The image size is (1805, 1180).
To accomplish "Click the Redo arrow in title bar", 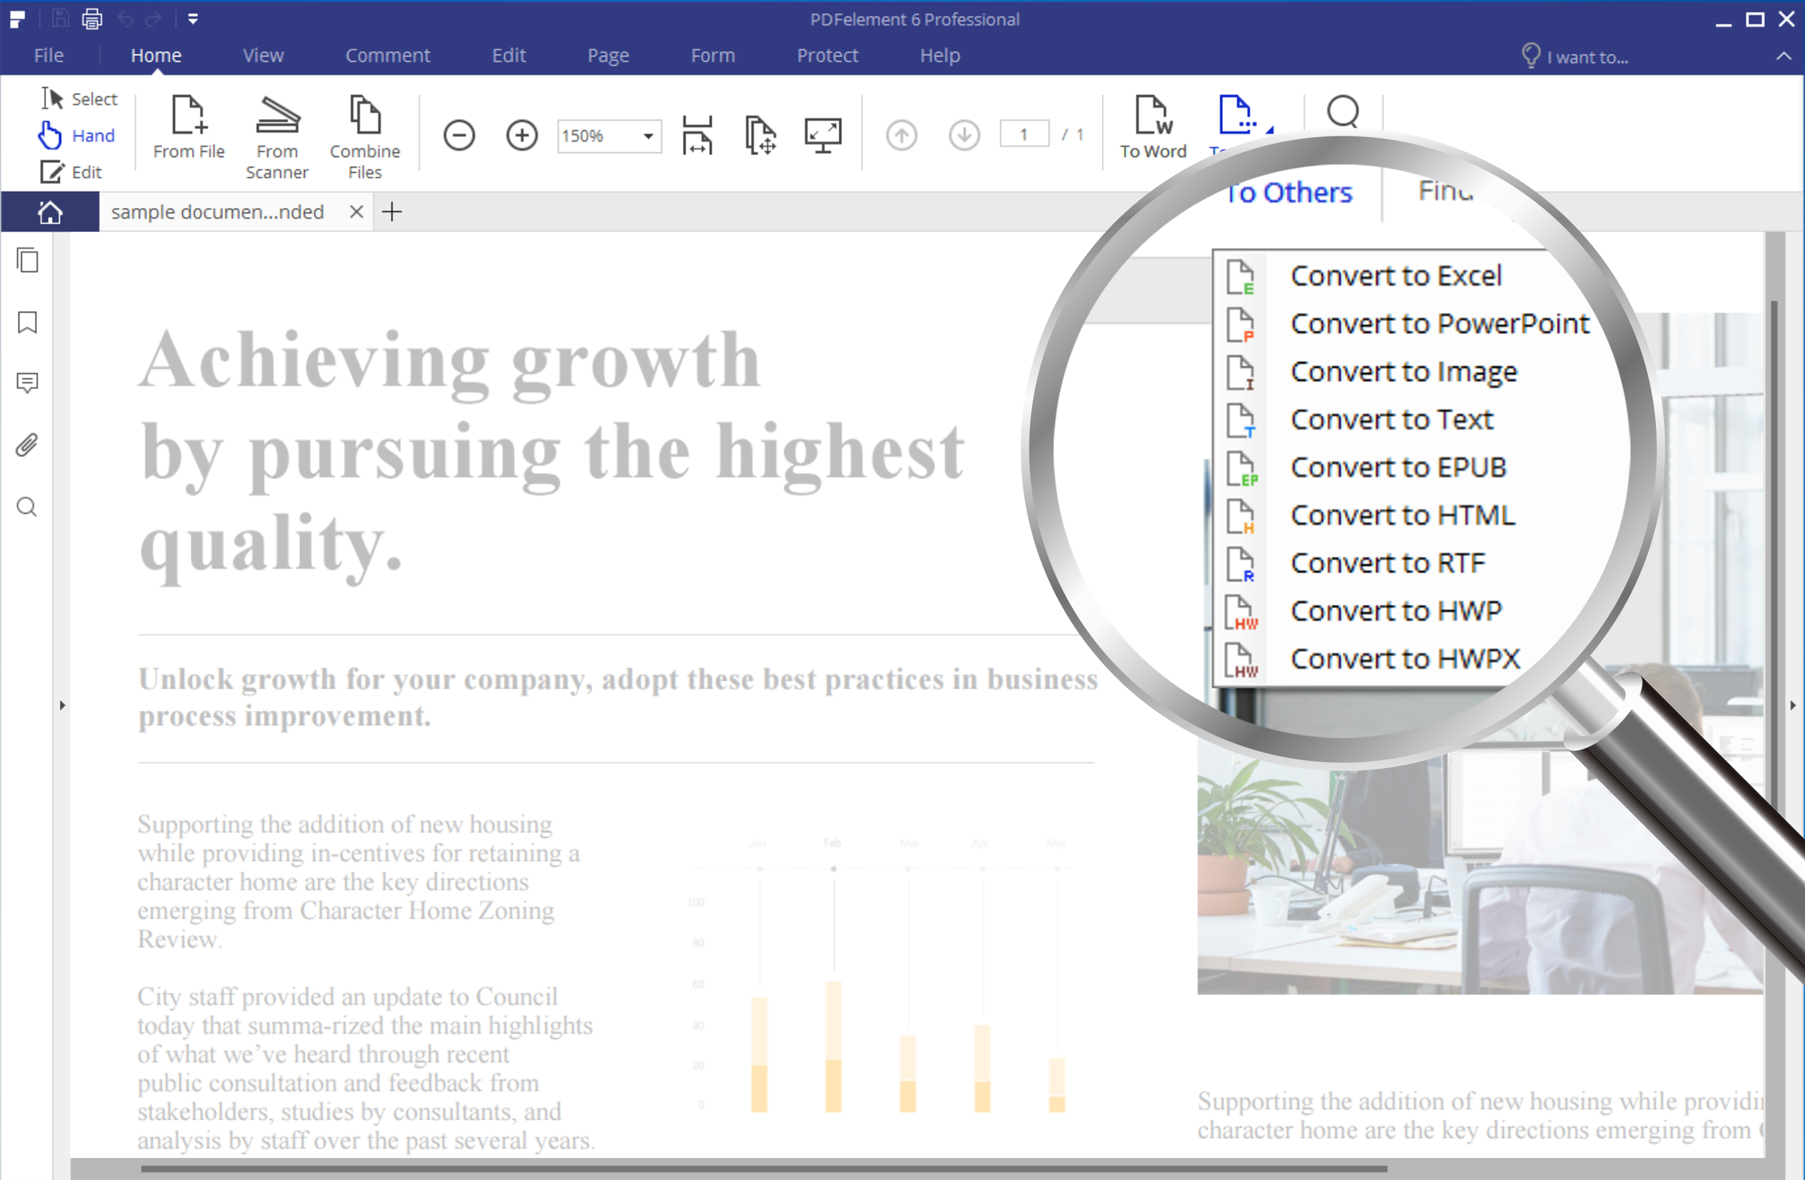I will pos(153,19).
